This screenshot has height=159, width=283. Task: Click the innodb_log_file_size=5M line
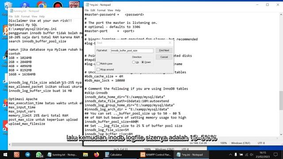click(x=107, y=130)
